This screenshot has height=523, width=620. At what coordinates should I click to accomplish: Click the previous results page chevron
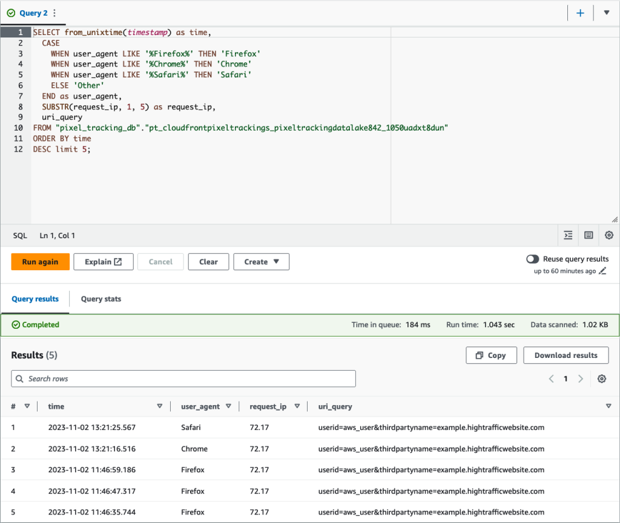551,378
